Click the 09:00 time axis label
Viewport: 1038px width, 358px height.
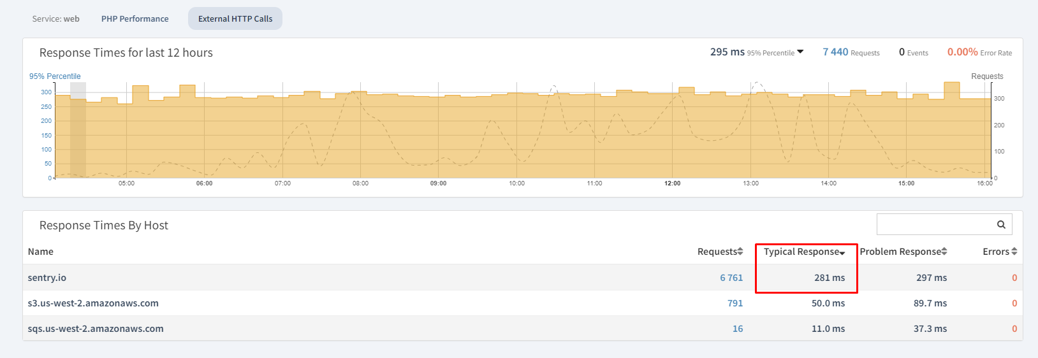438,183
